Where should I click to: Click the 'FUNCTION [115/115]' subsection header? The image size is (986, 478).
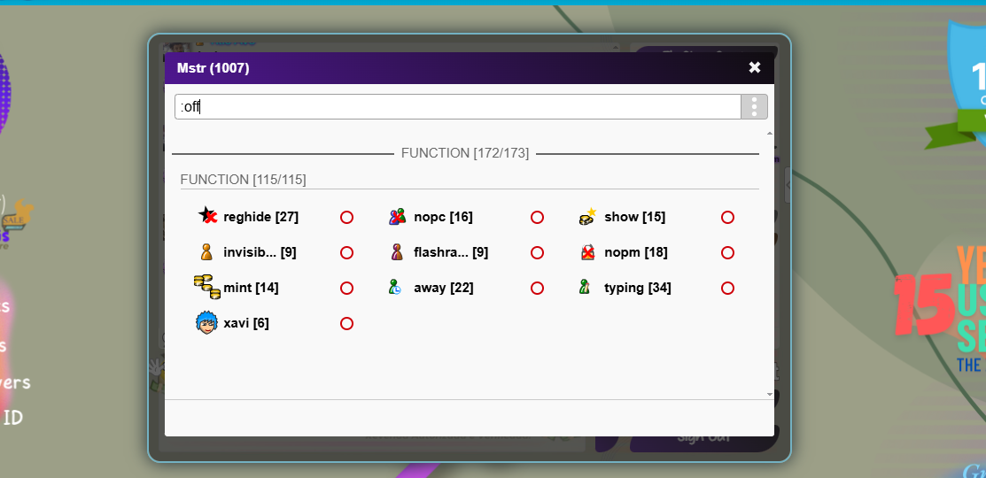tap(243, 180)
